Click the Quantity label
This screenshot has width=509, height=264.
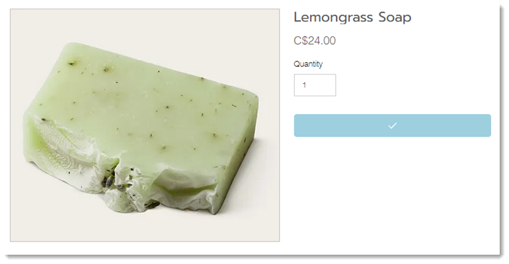(308, 64)
